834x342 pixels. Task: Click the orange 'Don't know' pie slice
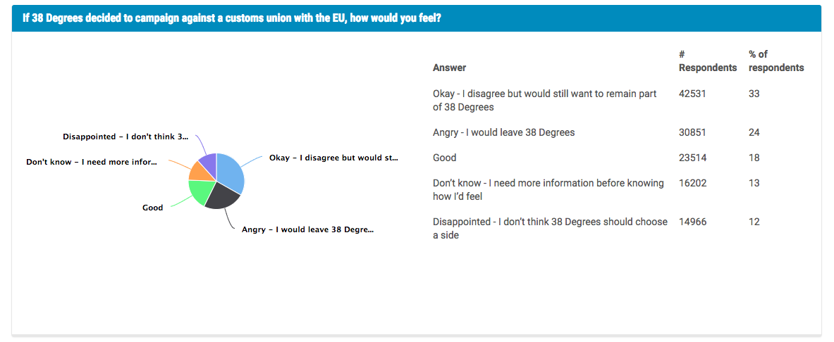(x=199, y=171)
